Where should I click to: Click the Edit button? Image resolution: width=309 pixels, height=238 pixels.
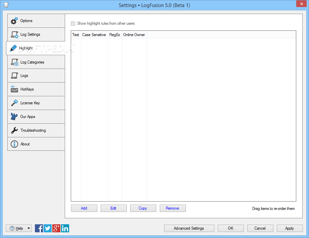click(x=114, y=208)
